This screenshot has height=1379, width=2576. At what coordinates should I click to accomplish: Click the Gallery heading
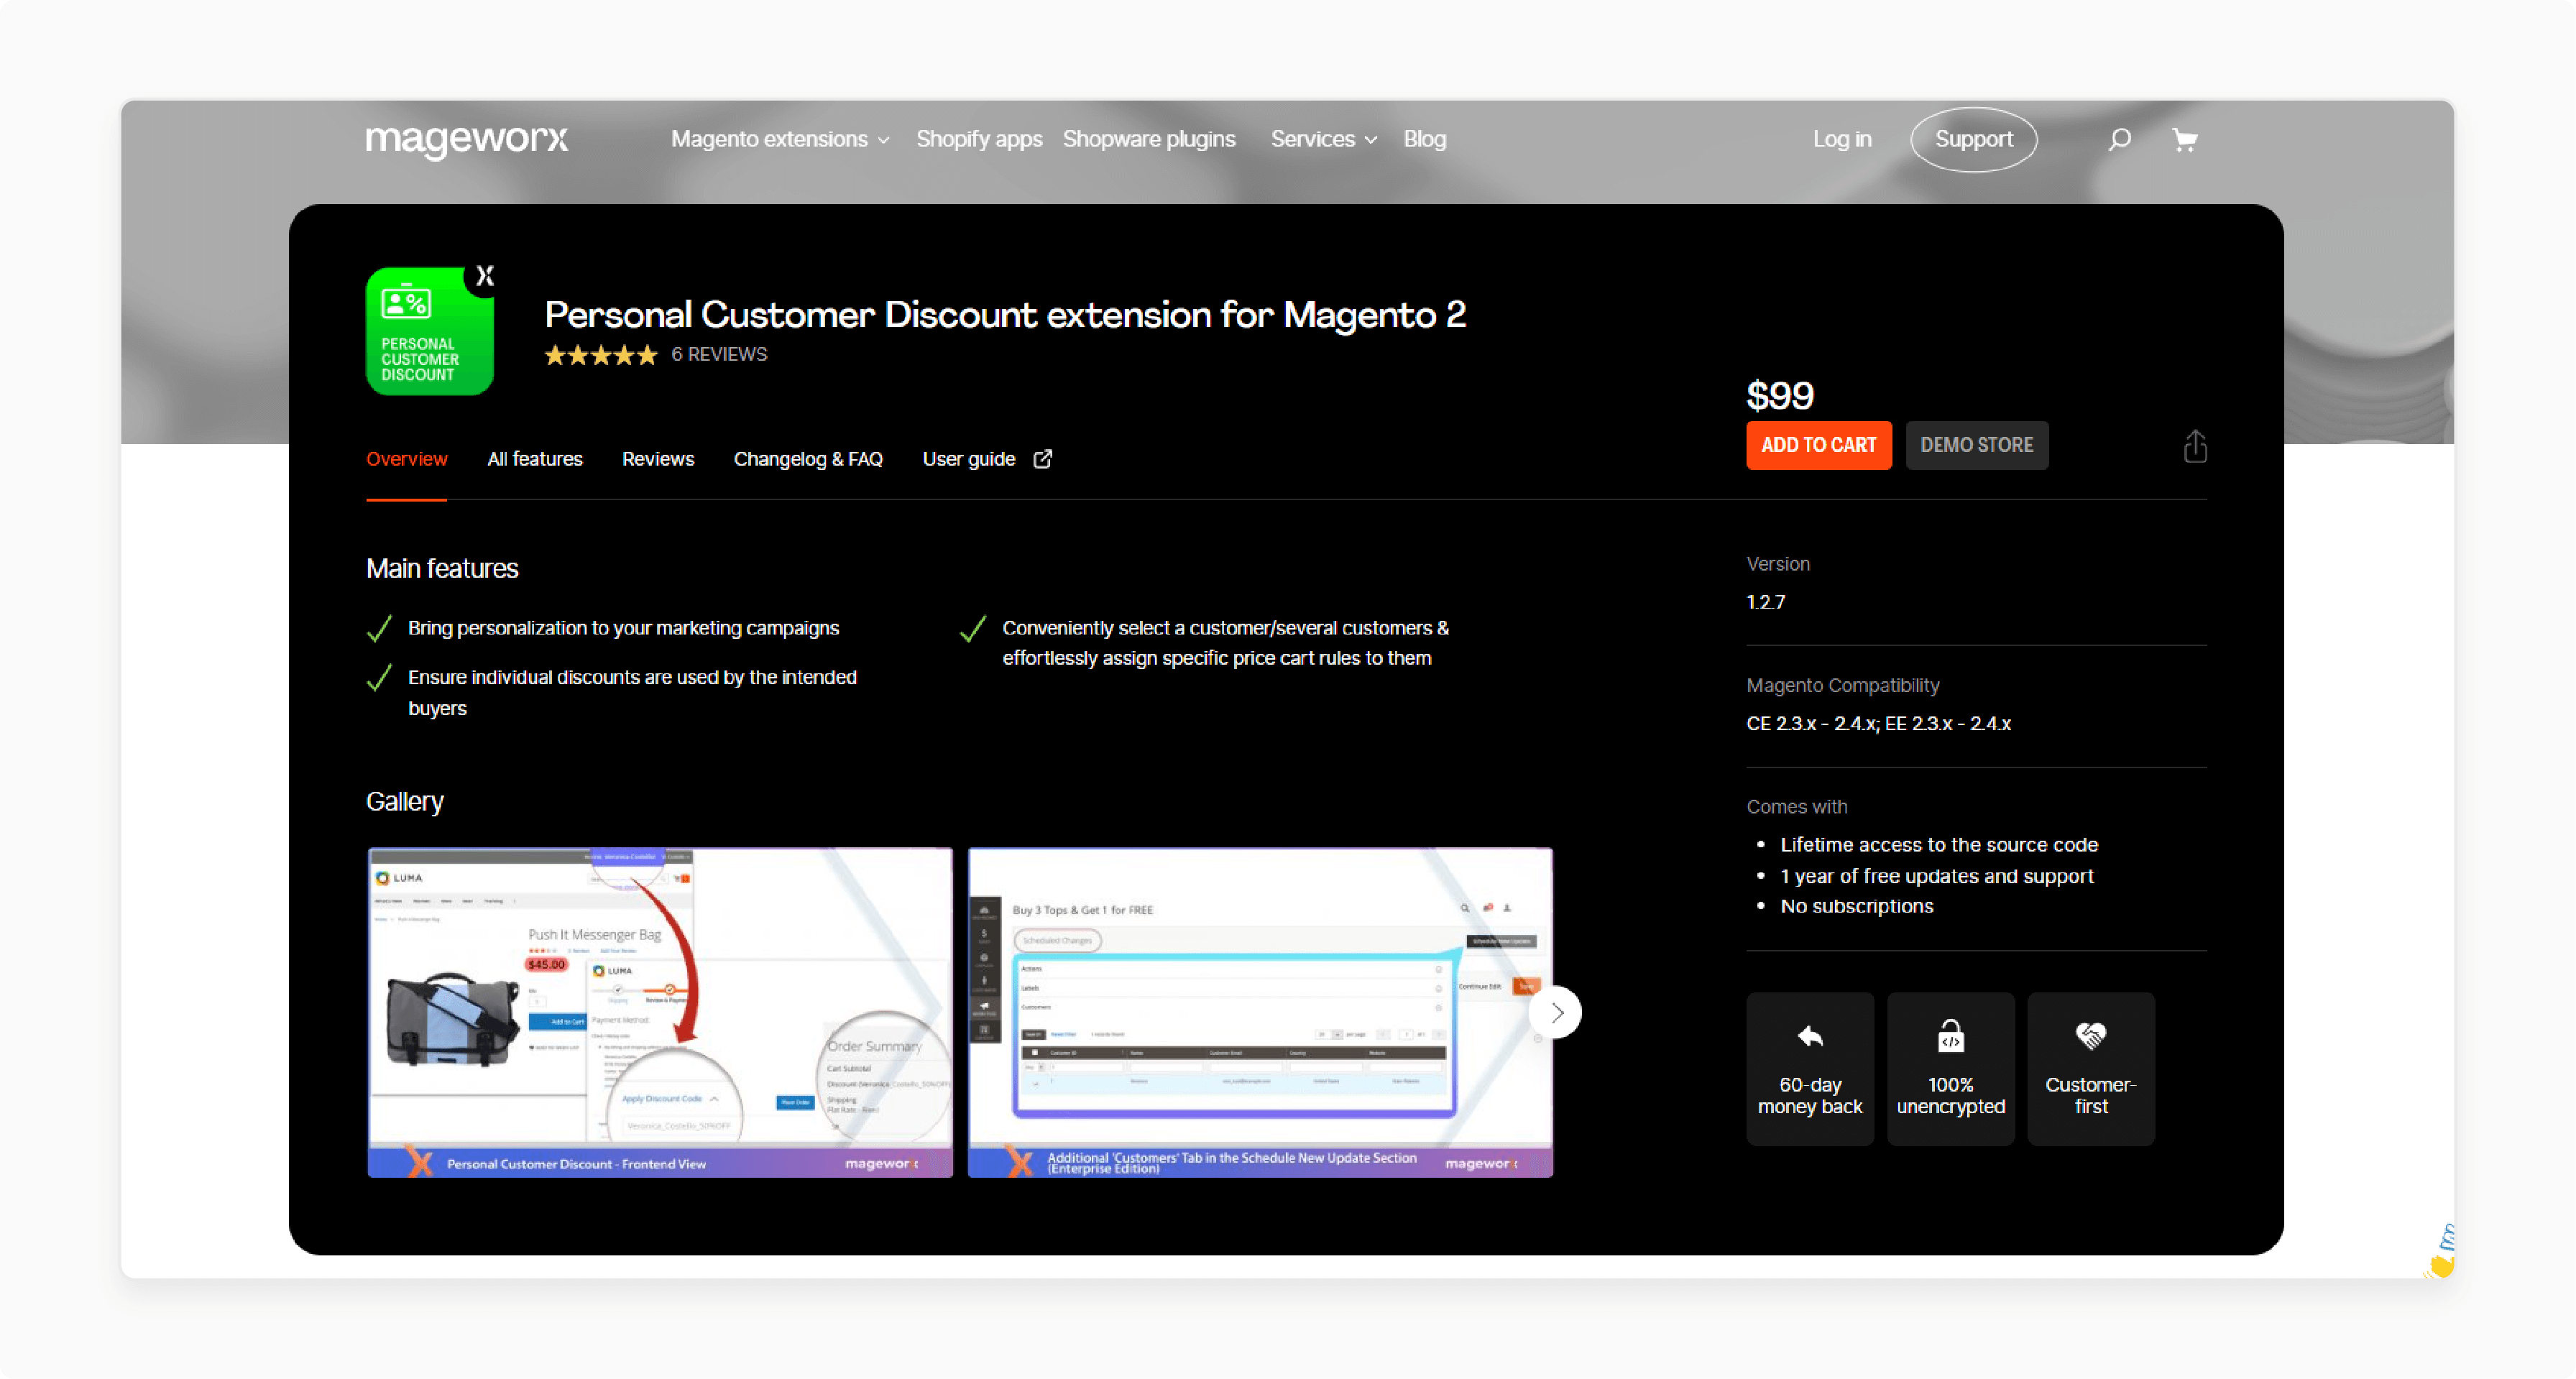(404, 802)
